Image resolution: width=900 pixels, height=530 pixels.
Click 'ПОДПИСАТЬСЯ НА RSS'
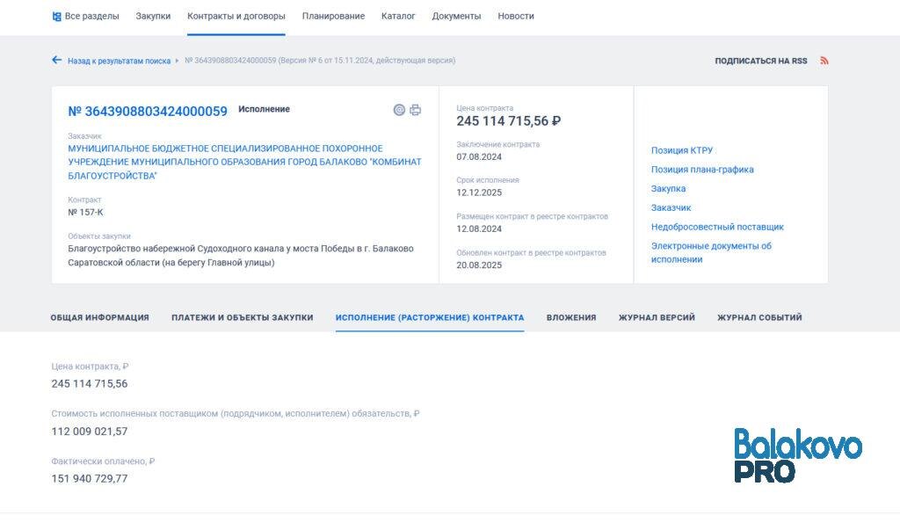pos(759,60)
